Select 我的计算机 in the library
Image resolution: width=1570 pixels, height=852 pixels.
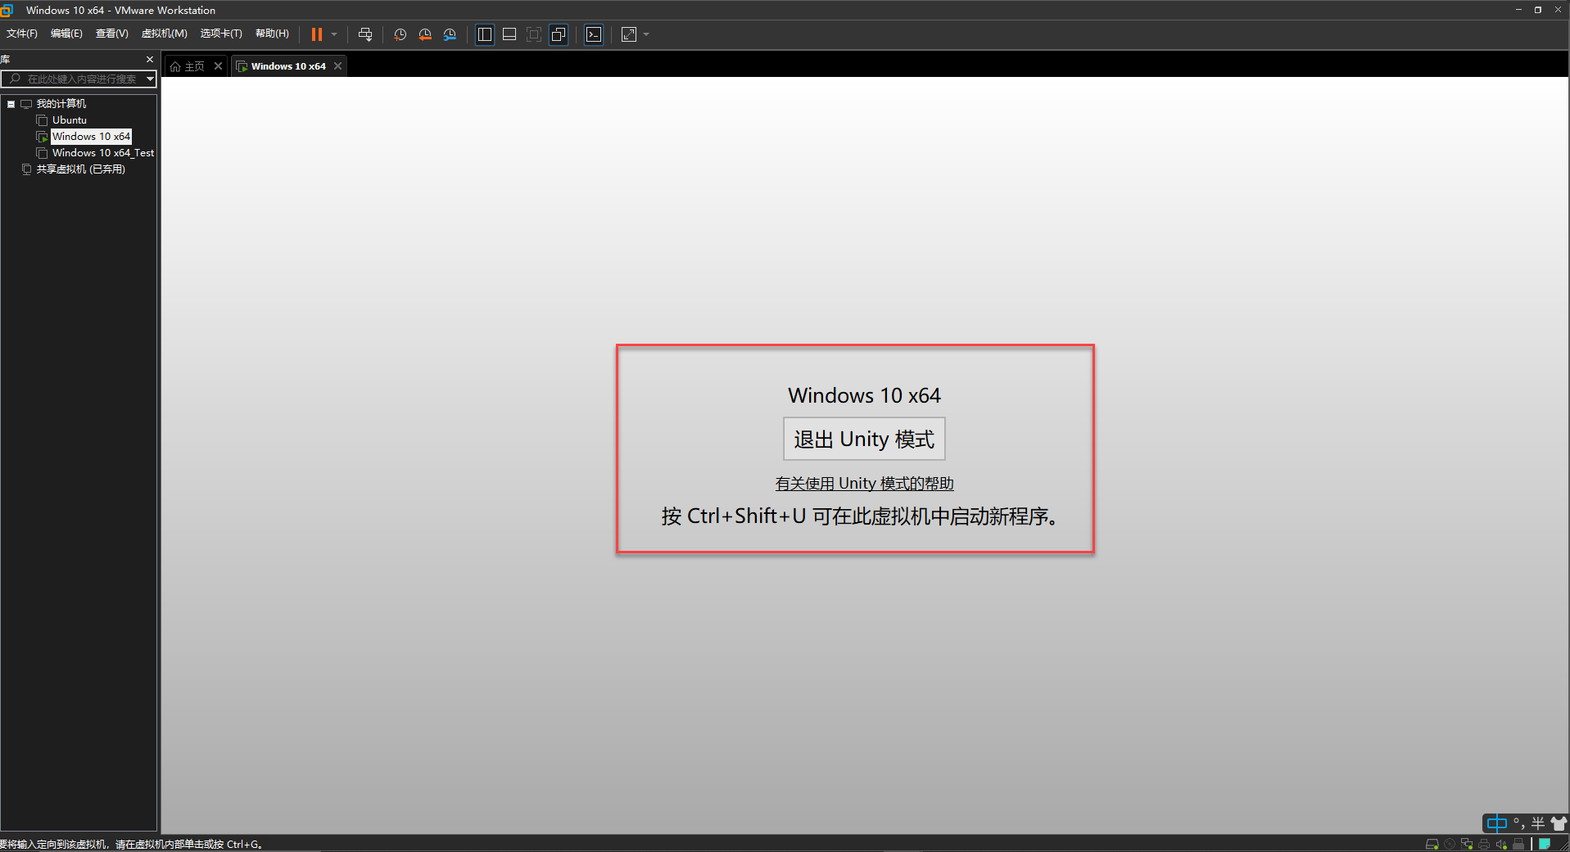tap(61, 104)
